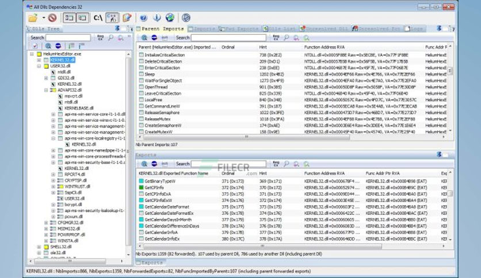This screenshot has height=278, width=481.
Task: Open file using the folder icon
Action: click(33, 18)
